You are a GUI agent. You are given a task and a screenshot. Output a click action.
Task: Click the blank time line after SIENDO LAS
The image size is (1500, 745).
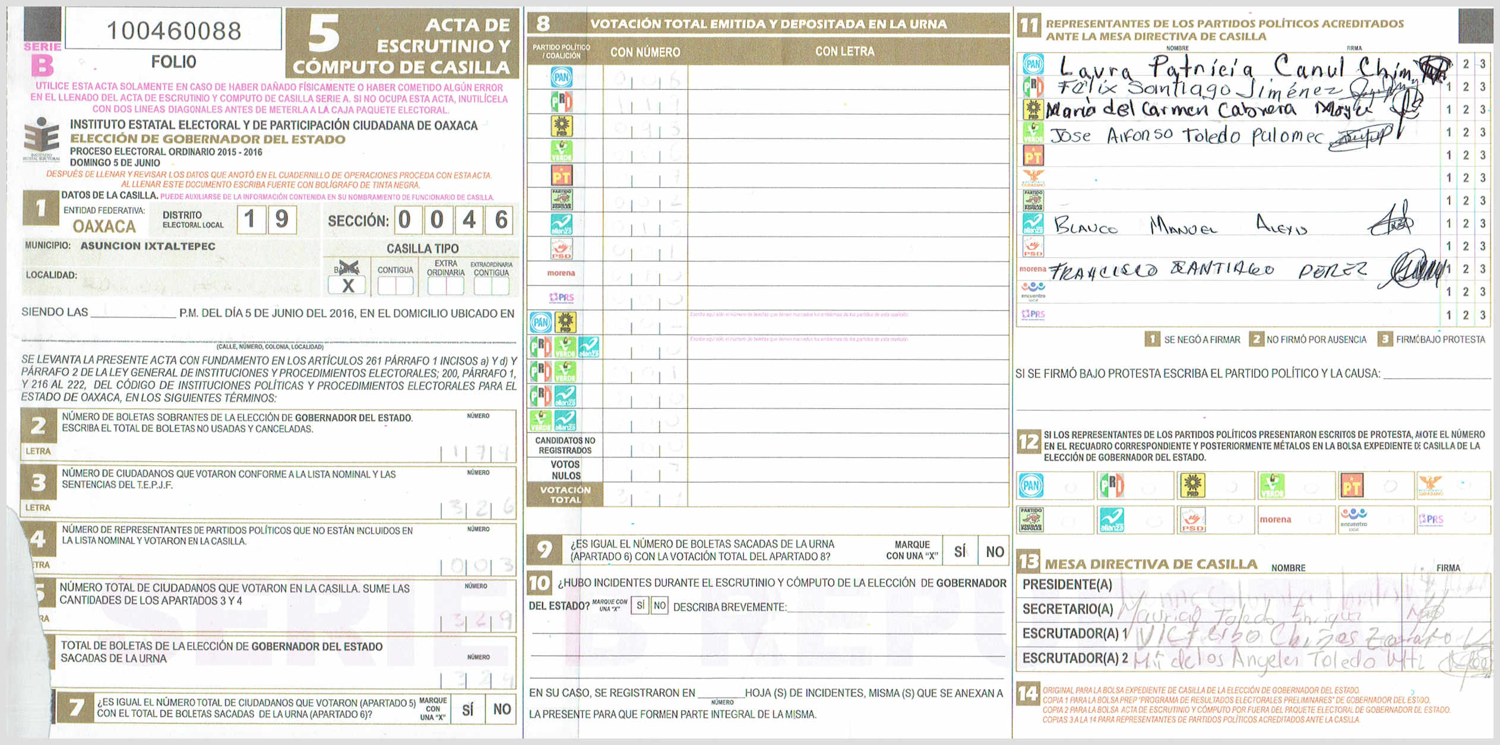click(133, 312)
